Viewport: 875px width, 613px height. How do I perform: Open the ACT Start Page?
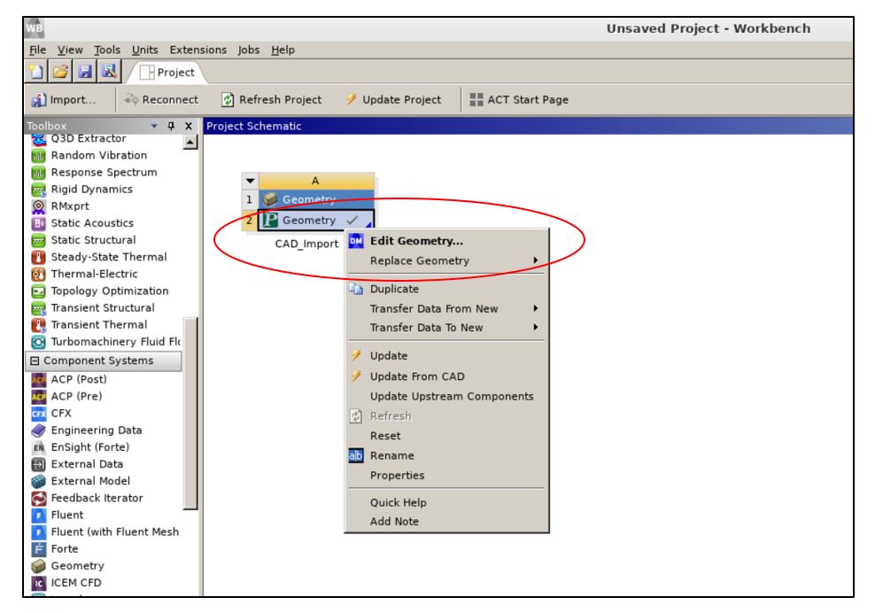pyautogui.click(x=519, y=100)
